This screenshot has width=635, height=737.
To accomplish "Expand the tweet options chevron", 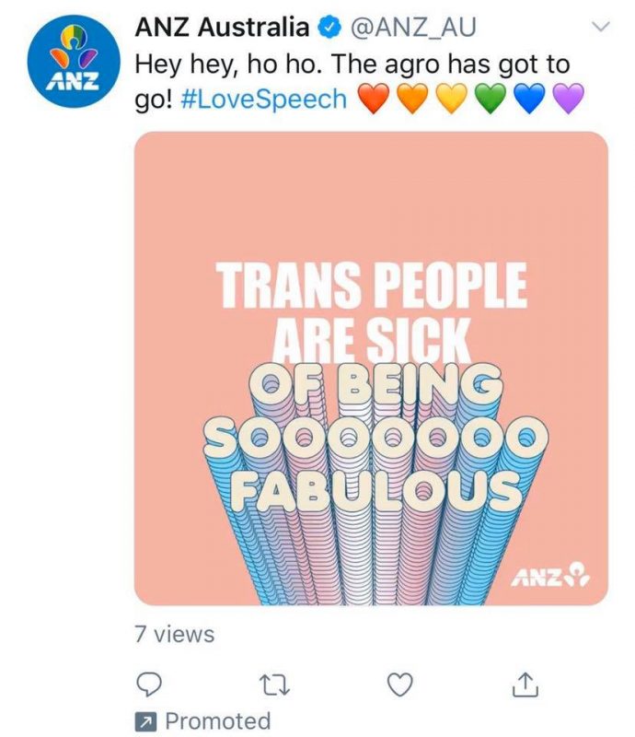I will click(600, 26).
